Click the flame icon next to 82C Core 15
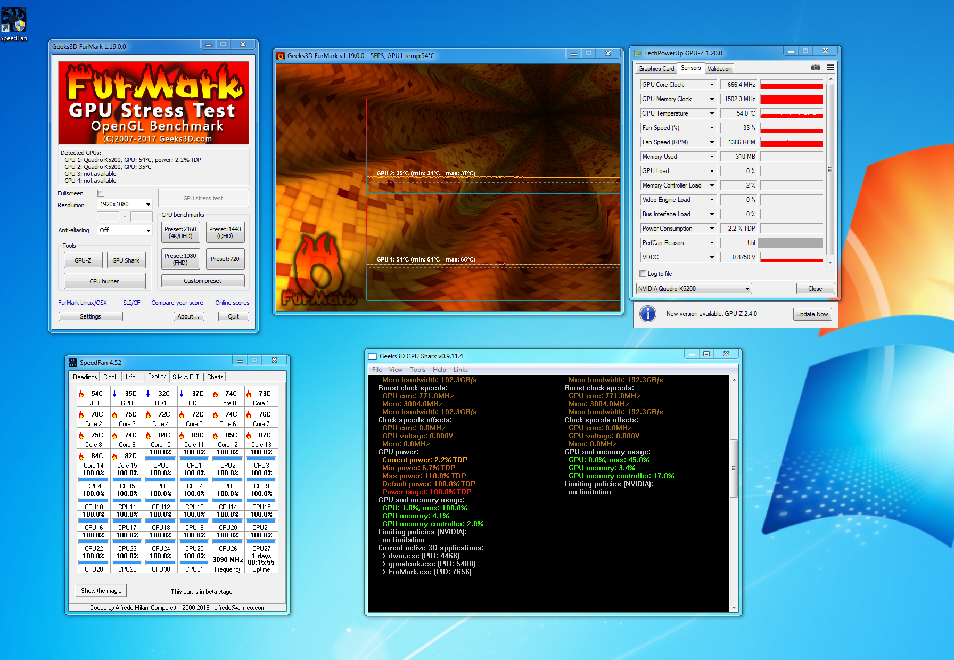 (114, 457)
